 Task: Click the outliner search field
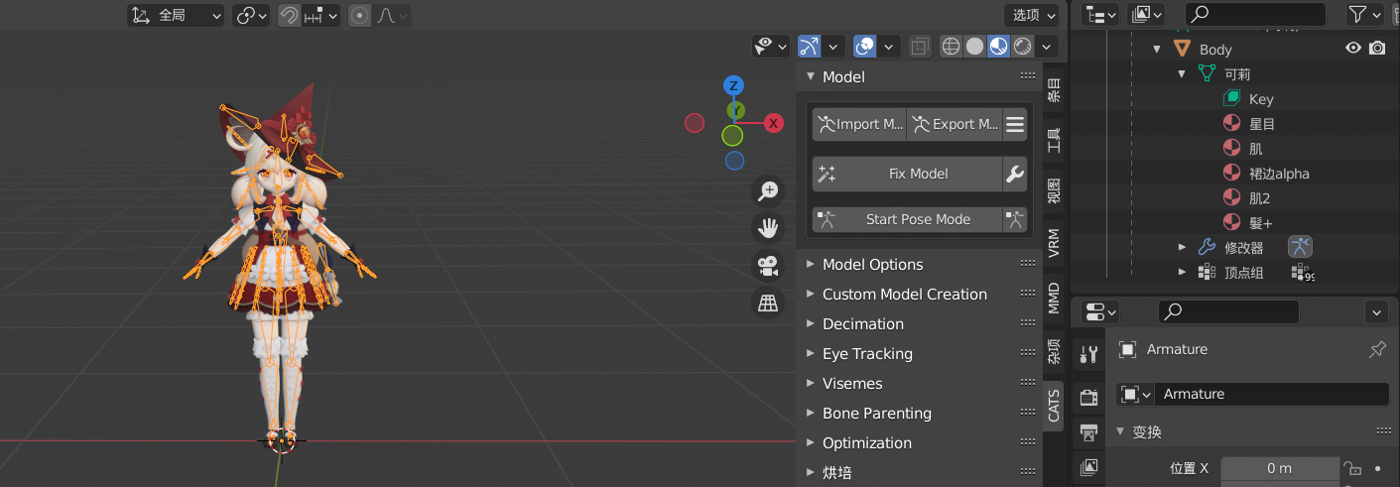[1256, 14]
